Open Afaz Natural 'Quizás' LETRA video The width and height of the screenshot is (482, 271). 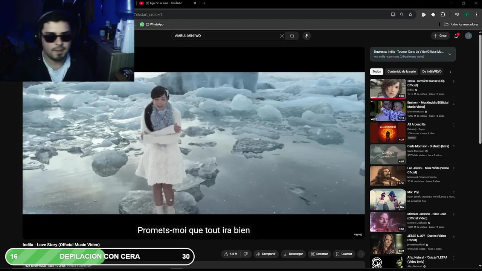(x=427, y=260)
